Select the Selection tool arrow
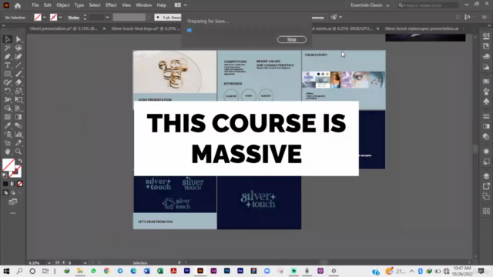This screenshot has width=493, height=277. (7, 39)
